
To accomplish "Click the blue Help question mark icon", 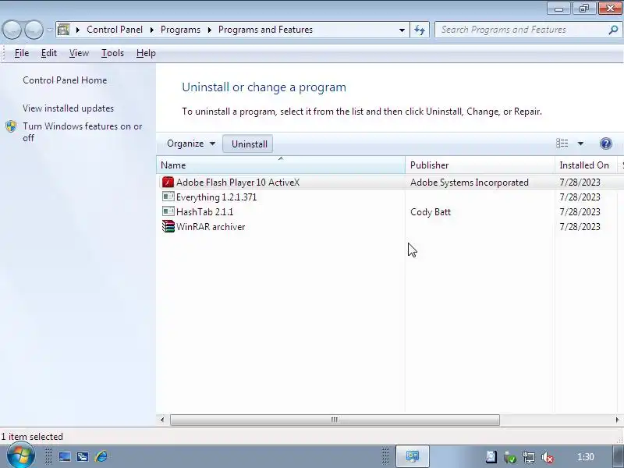I will click(x=606, y=144).
